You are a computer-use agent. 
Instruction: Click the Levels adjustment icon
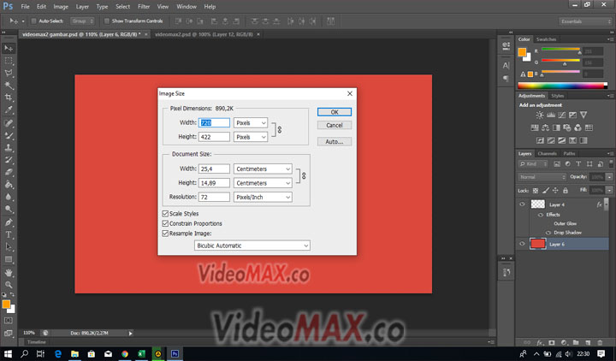pyautogui.click(x=551, y=115)
